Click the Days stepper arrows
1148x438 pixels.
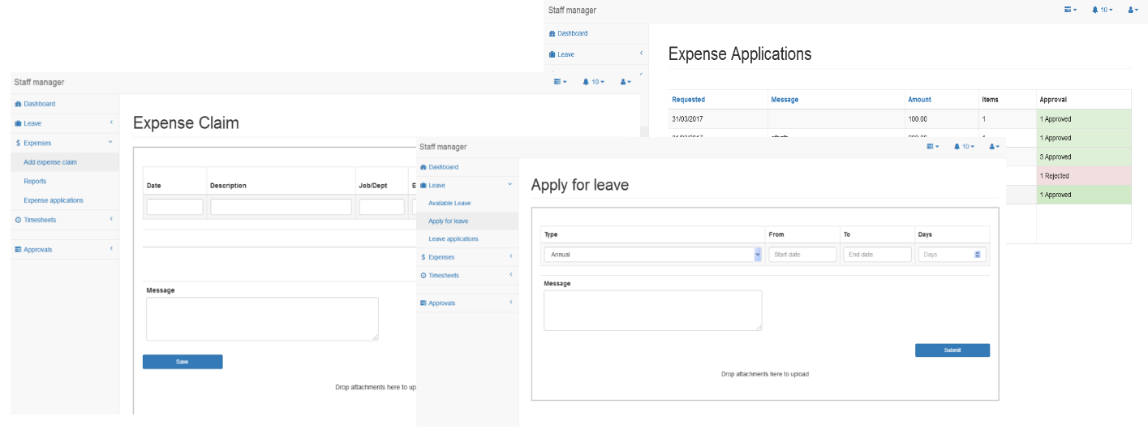978,254
